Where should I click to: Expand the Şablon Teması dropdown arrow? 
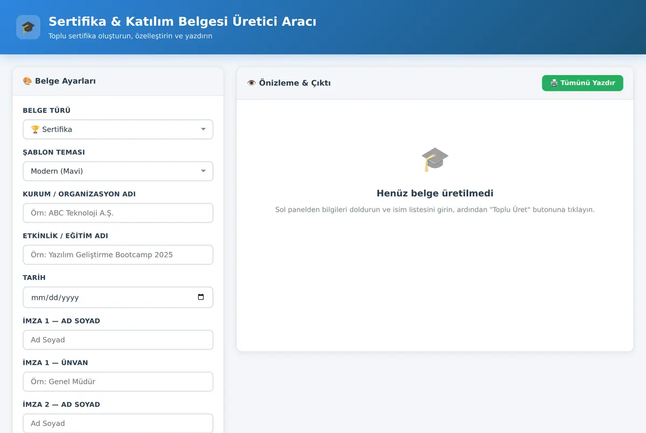(203, 171)
